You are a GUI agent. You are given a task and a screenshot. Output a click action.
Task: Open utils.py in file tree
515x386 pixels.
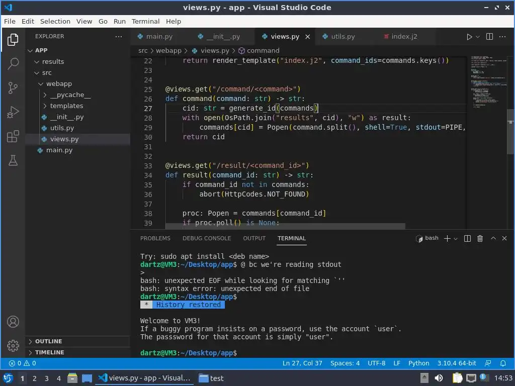[x=77, y=128]
